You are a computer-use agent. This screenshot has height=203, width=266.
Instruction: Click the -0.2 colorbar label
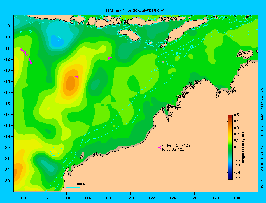[x=237, y=160]
